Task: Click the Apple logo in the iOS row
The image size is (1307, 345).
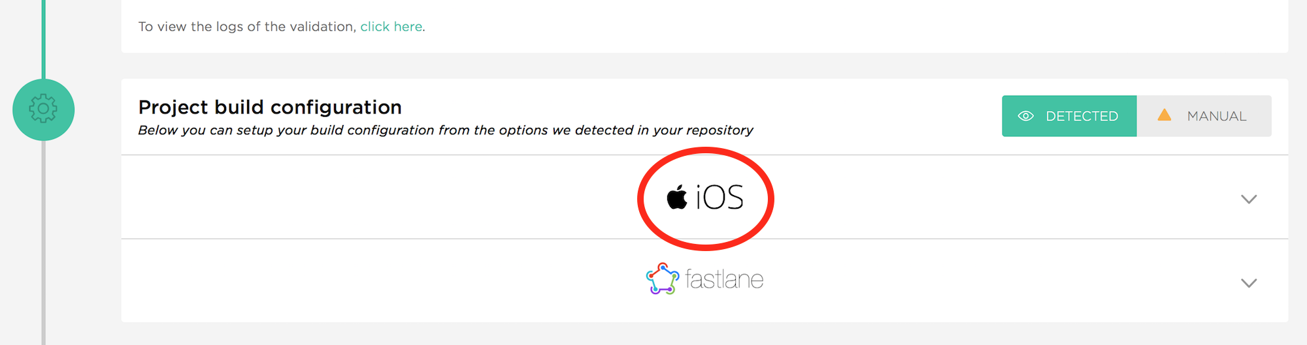Action: click(677, 197)
